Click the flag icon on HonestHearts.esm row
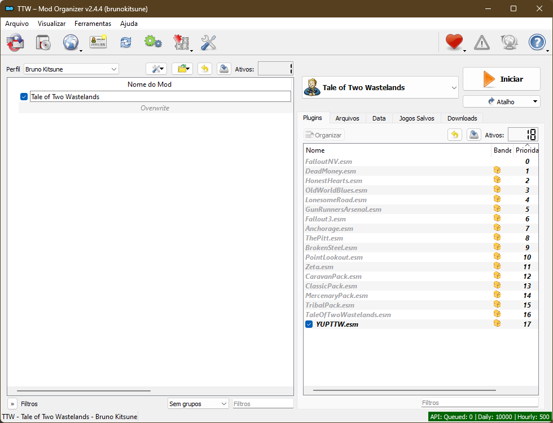This screenshot has width=553, height=423. (x=497, y=180)
